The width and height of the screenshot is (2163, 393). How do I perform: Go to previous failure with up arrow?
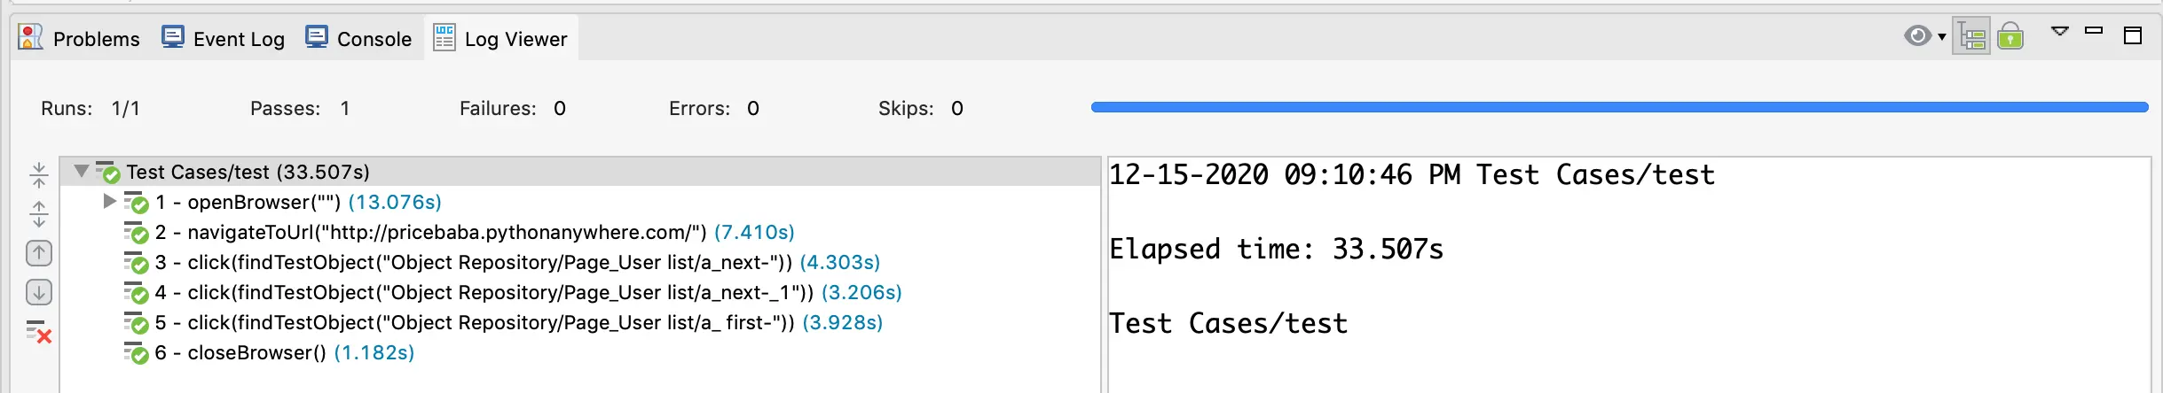point(38,253)
